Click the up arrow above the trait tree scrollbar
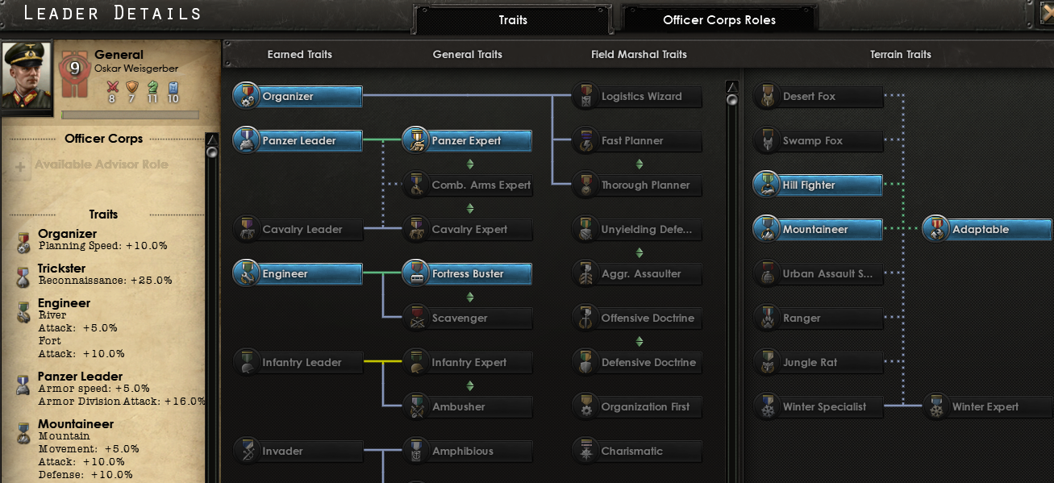The width and height of the screenshot is (1054, 483). tap(731, 86)
